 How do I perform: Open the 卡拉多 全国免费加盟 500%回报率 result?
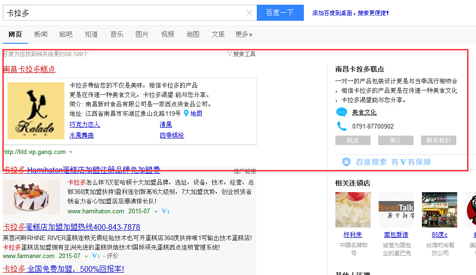click(63, 269)
